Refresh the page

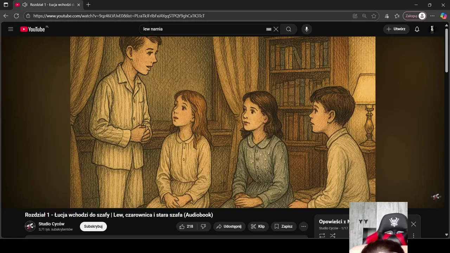click(16, 16)
